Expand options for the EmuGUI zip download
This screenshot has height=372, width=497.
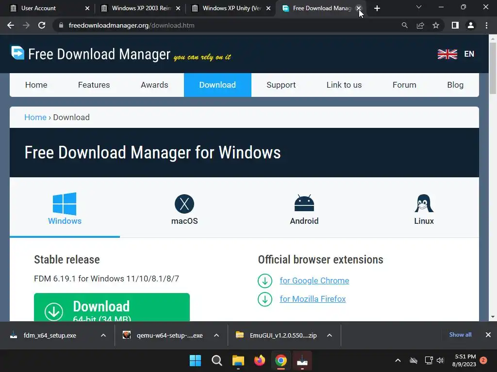[330, 335]
